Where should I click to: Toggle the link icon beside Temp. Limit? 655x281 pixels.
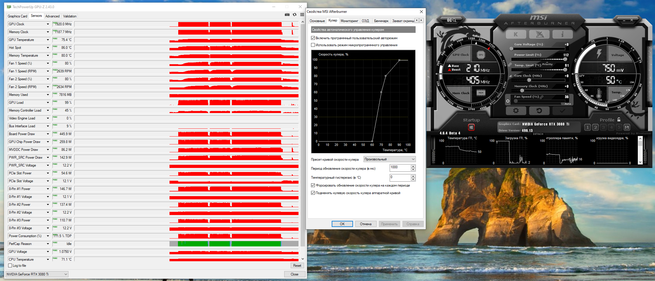(510, 65)
